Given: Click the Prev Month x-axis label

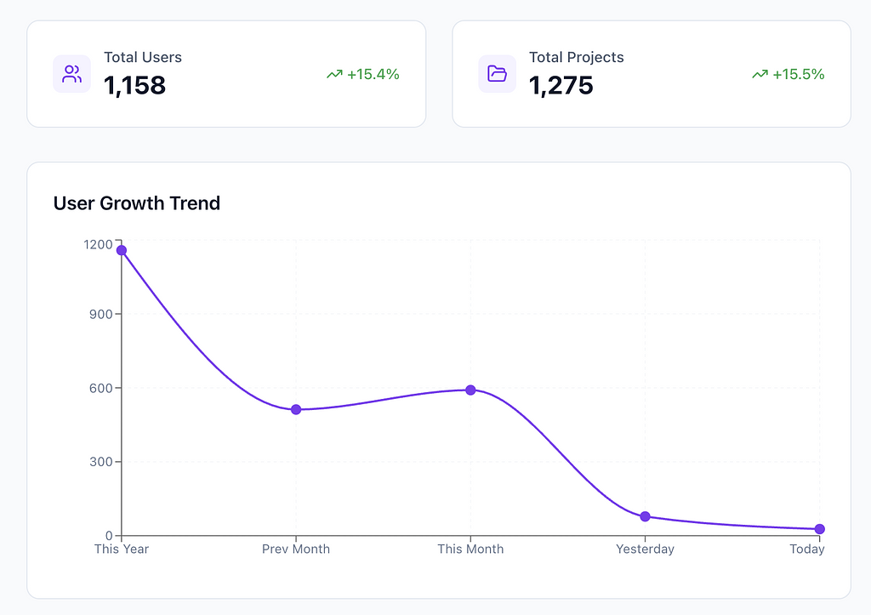Looking at the screenshot, I should [x=296, y=549].
